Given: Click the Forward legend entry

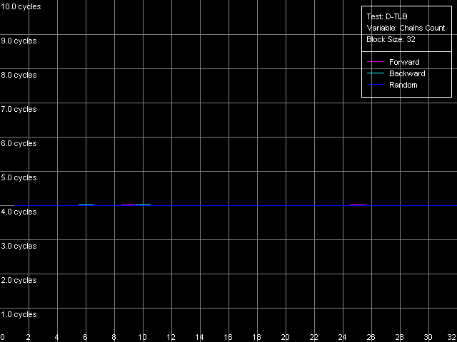Looking at the screenshot, I should 393,62.
